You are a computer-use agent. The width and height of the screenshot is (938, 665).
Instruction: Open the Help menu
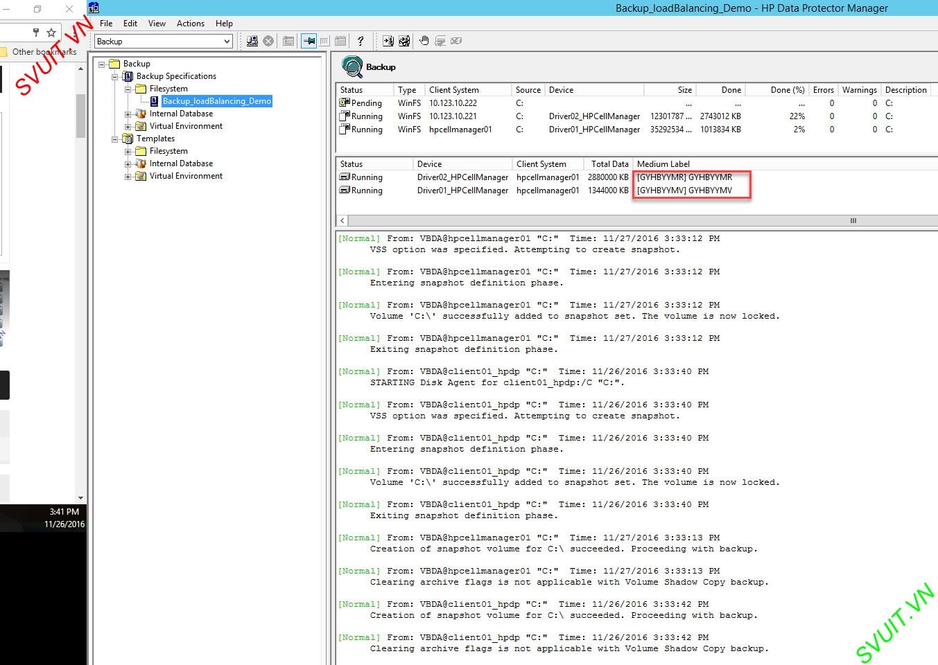pos(224,23)
